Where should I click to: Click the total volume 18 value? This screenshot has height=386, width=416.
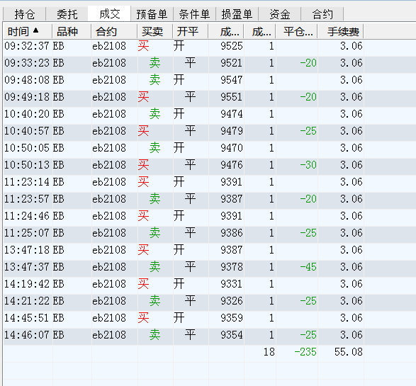coord(269,352)
